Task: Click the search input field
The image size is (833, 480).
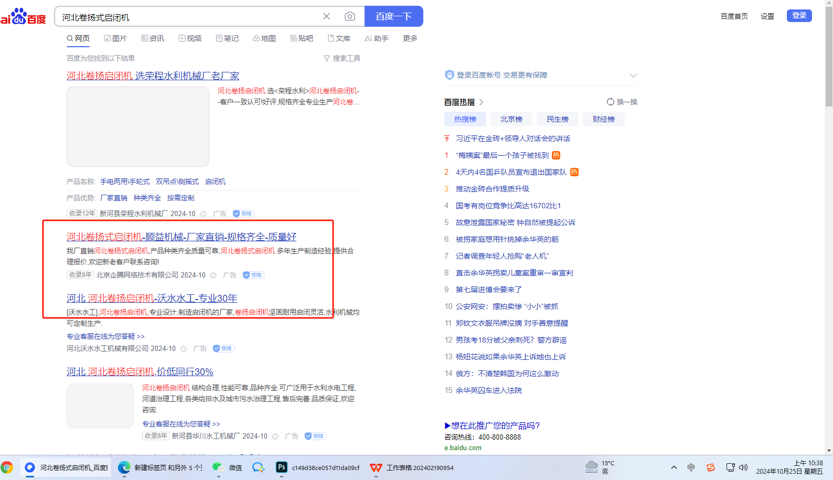Action: pyautogui.click(x=189, y=17)
